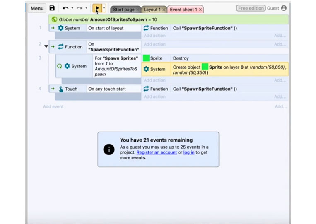Click the Add... link in event 4 row
The image size is (316, 224).
(x=280, y=97)
